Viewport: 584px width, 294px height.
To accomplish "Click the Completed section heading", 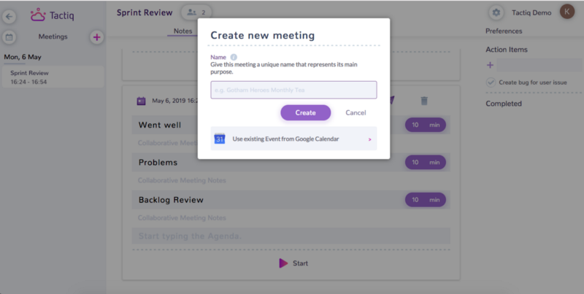I will pyautogui.click(x=504, y=104).
